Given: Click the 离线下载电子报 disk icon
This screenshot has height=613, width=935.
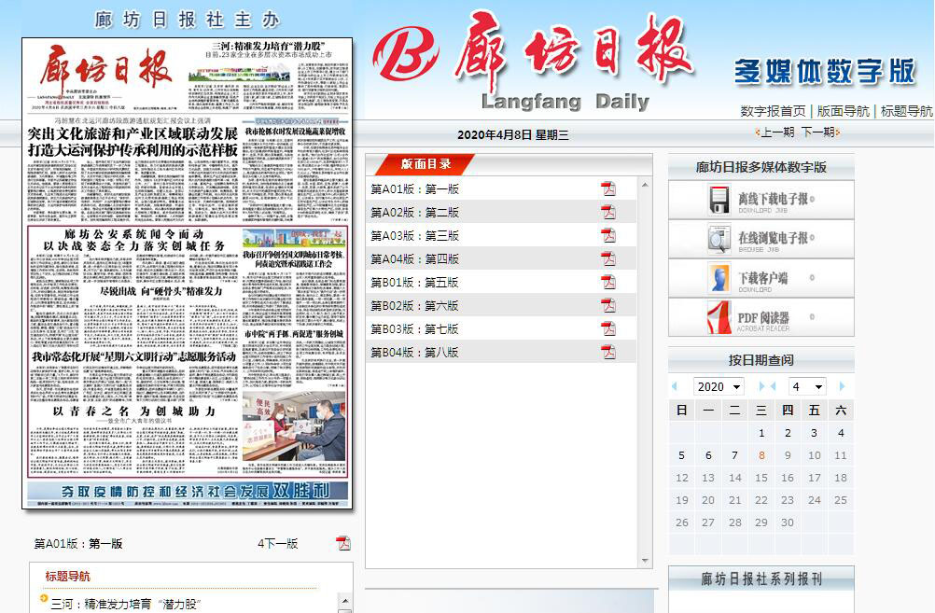Looking at the screenshot, I should (719, 200).
